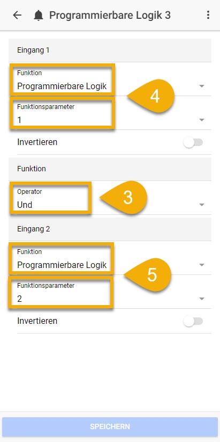Click the Eingang 1 section header
This screenshot has width=220, height=442.
click(x=110, y=50)
